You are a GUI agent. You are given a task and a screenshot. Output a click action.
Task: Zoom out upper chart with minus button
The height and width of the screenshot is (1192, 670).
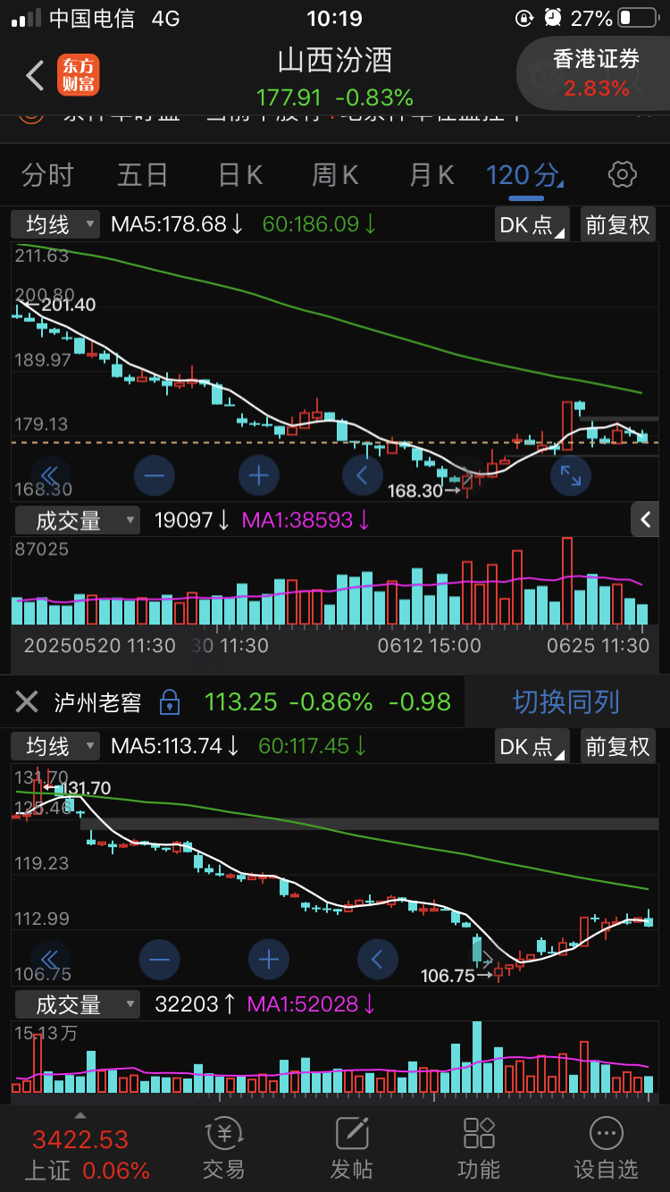[x=154, y=475]
